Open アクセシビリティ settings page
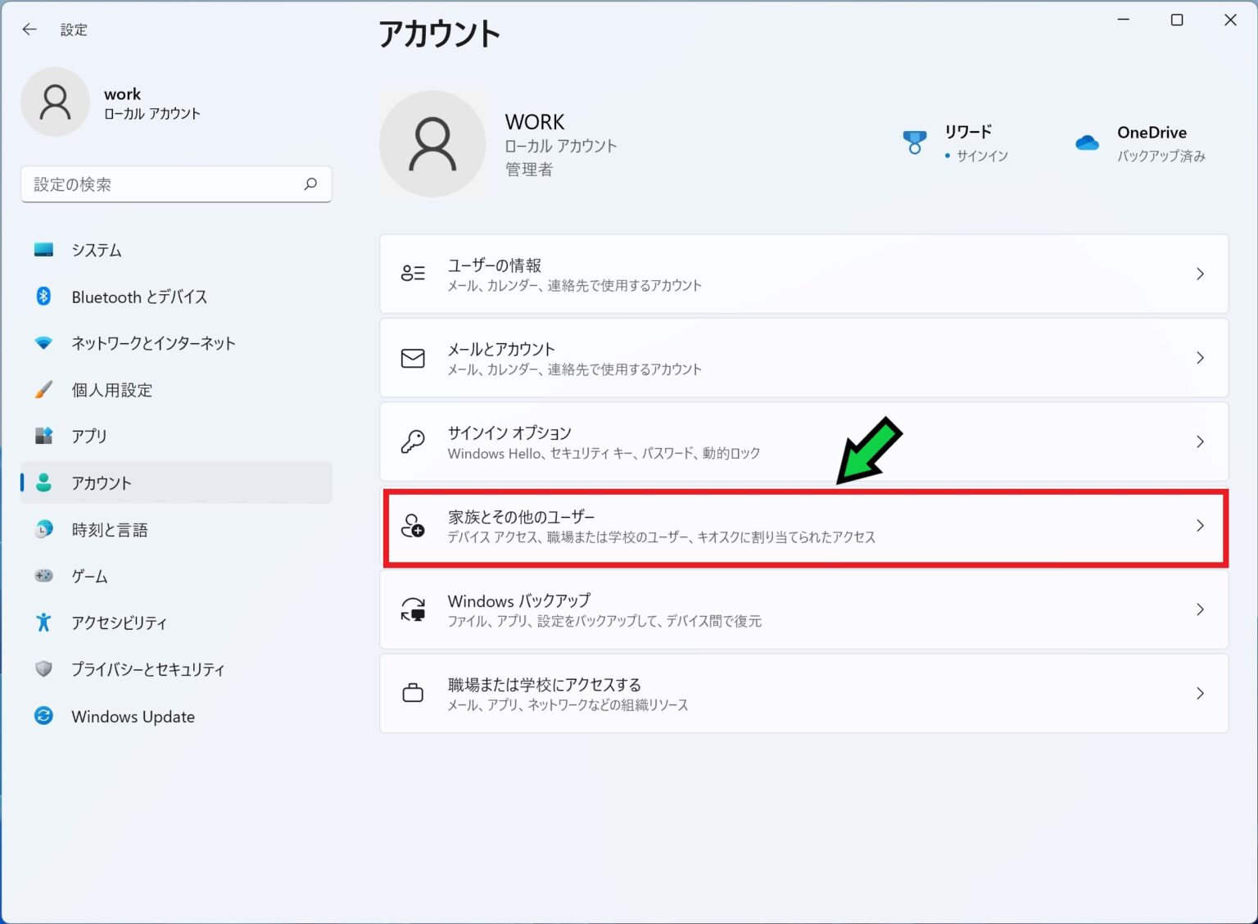 119,623
